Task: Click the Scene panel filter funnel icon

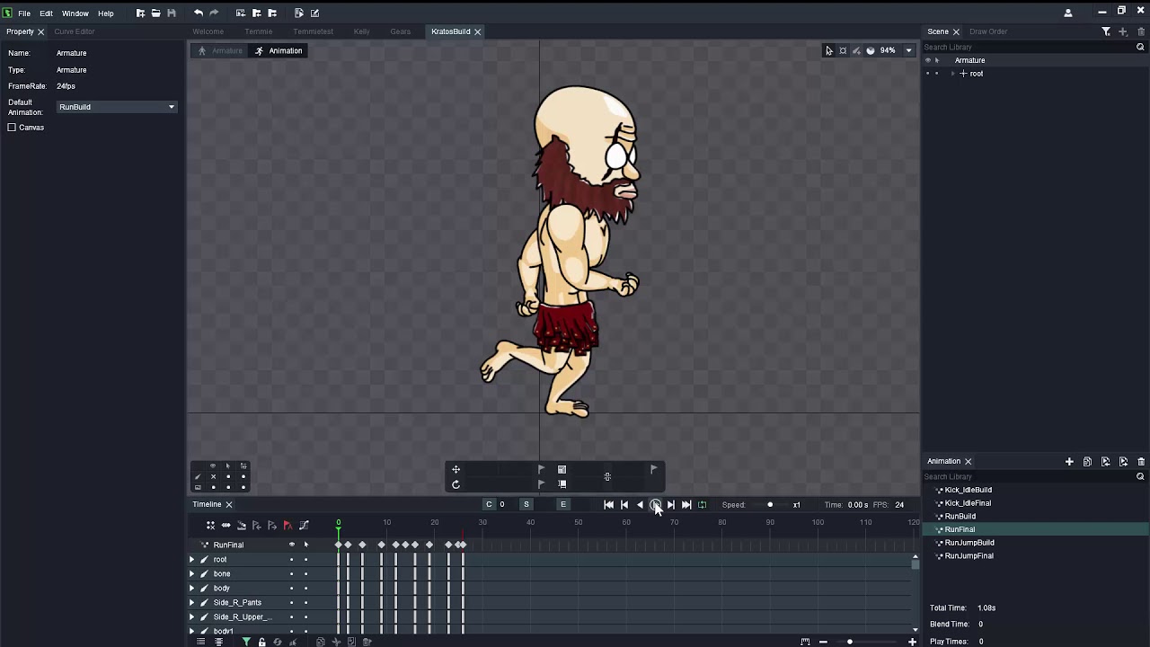Action: pyautogui.click(x=1106, y=31)
